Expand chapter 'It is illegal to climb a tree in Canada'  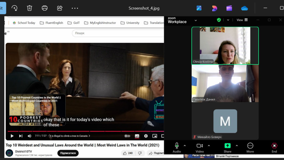click(70, 136)
